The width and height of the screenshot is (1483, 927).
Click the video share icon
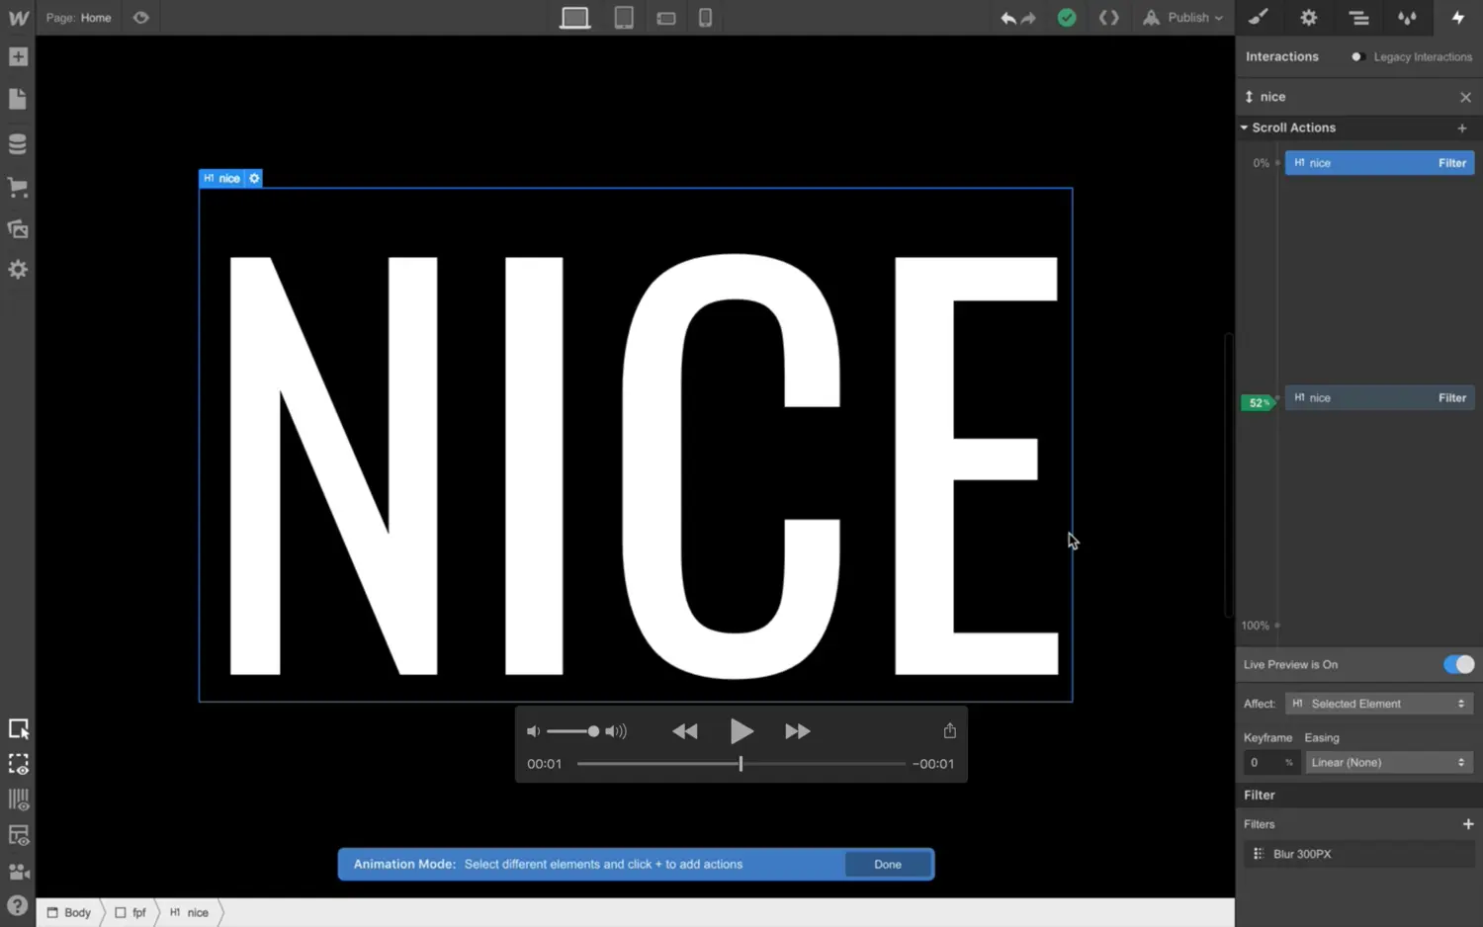click(x=949, y=730)
